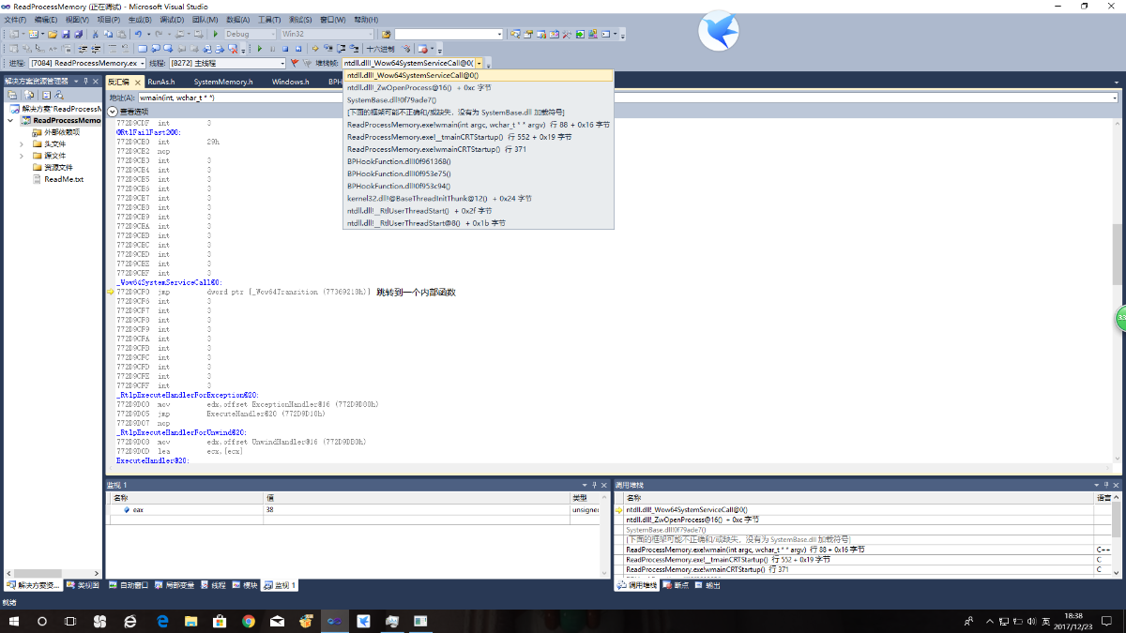Click the Save icon in the toolbar

click(65, 34)
